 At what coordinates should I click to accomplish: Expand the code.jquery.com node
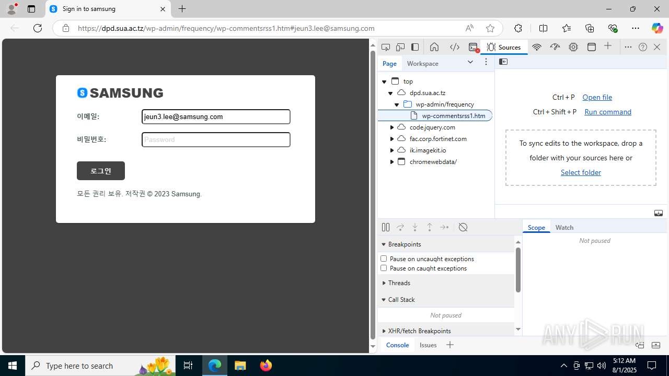[x=392, y=127]
